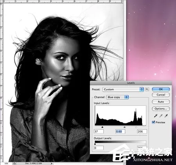Open the Preset dropdown showing Custom
Image resolution: width=176 pixels, height=165 pixels.
click(x=123, y=90)
